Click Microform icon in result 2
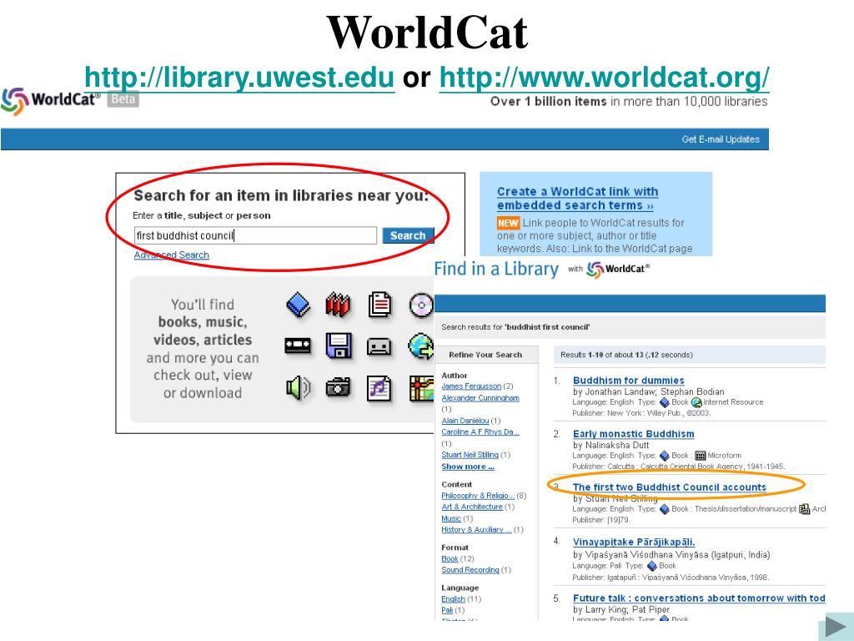This screenshot has height=641, width=854. click(701, 456)
